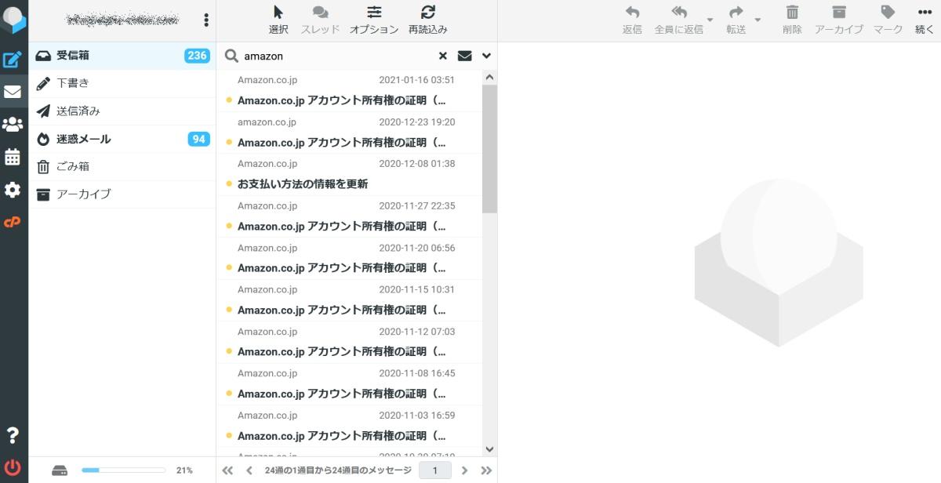Screen dimensions: 941x483
Task: Click the 転送 forward button
Action: [736, 20]
